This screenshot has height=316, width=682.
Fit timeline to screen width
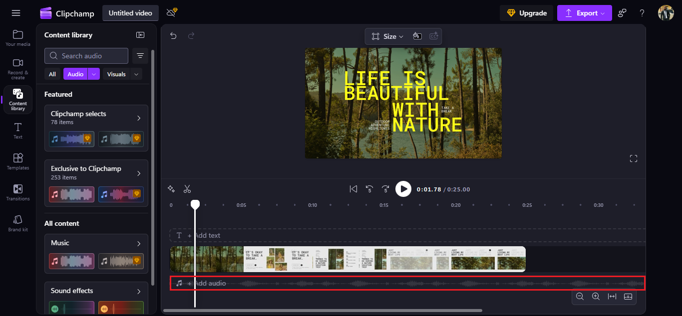pos(612,296)
